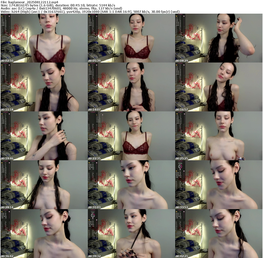Choose the preview frame at 00:22:35

131,136
